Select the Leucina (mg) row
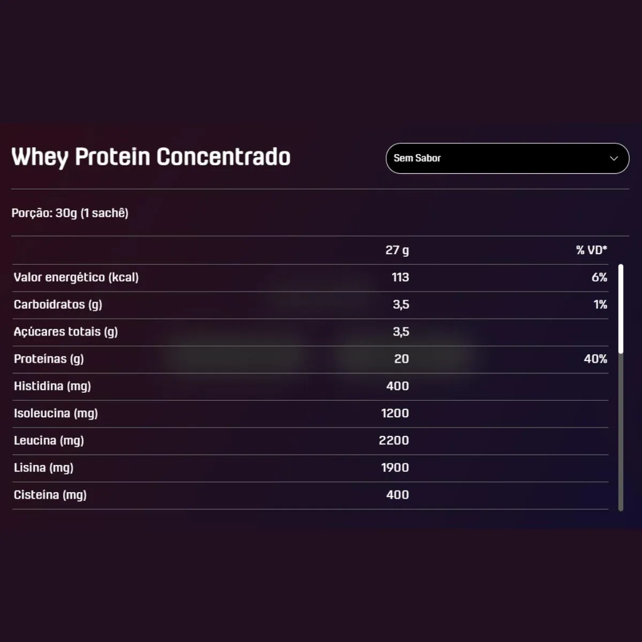 tap(310, 441)
